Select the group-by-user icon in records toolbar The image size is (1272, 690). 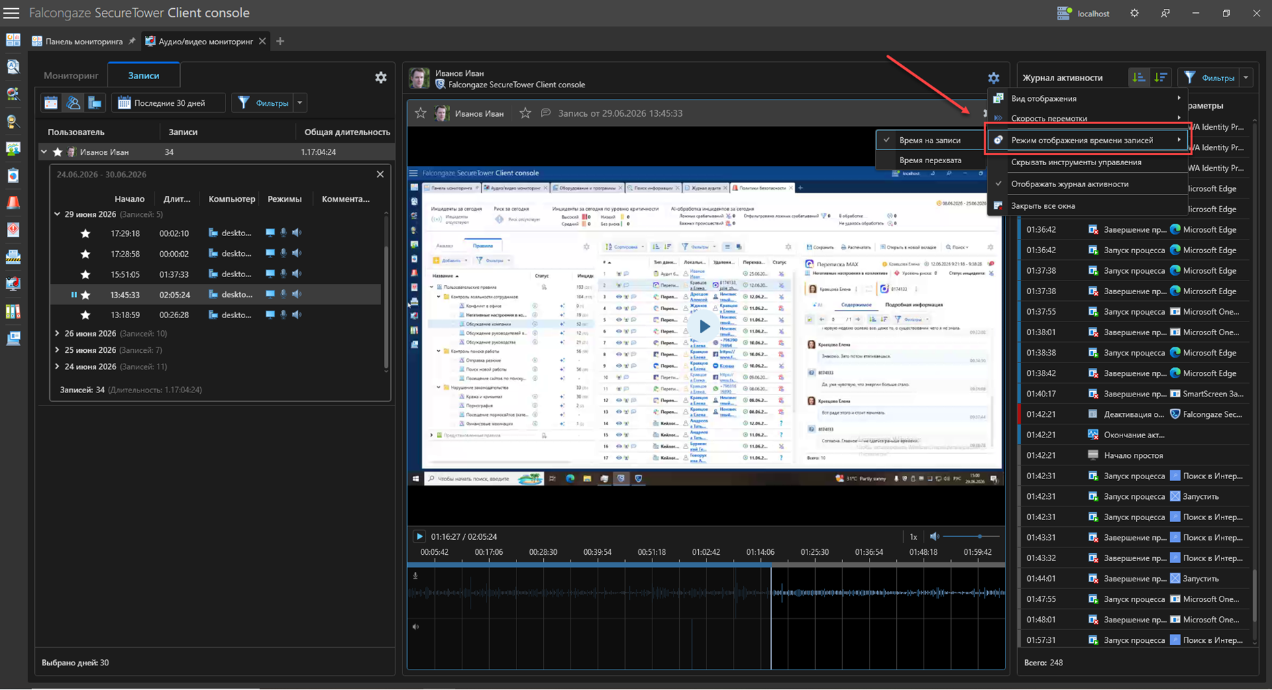point(73,103)
